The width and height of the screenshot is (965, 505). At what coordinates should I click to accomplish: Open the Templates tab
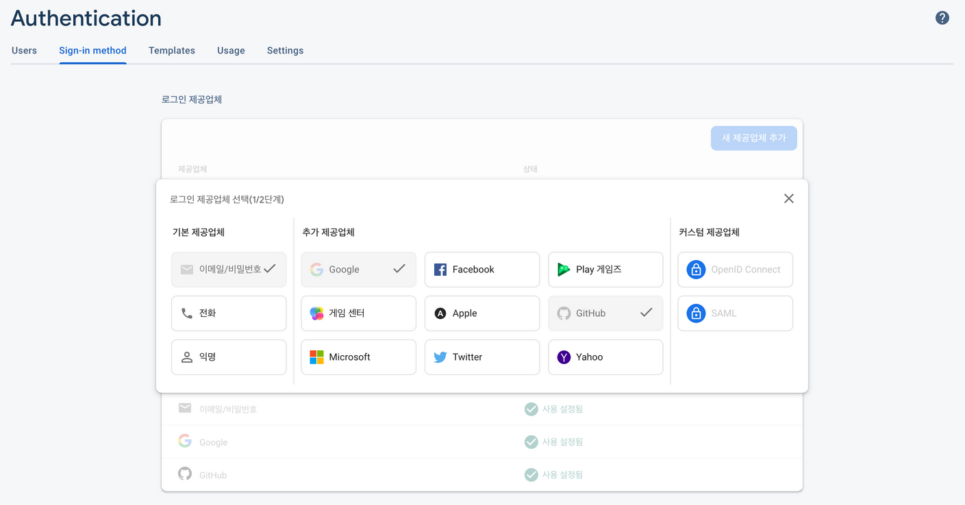click(172, 51)
